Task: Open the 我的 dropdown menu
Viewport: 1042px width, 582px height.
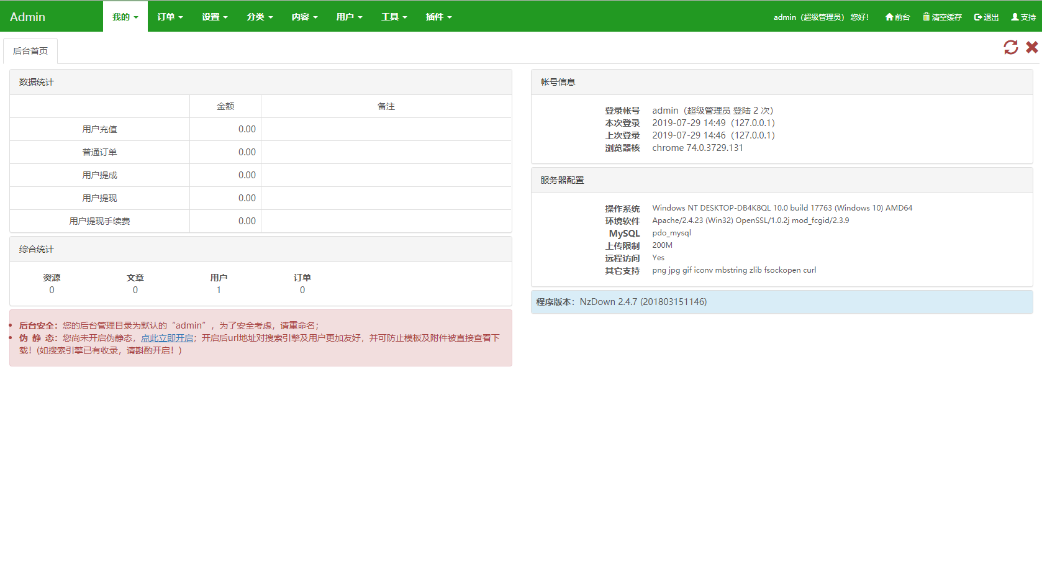Action: click(x=125, y=17)
